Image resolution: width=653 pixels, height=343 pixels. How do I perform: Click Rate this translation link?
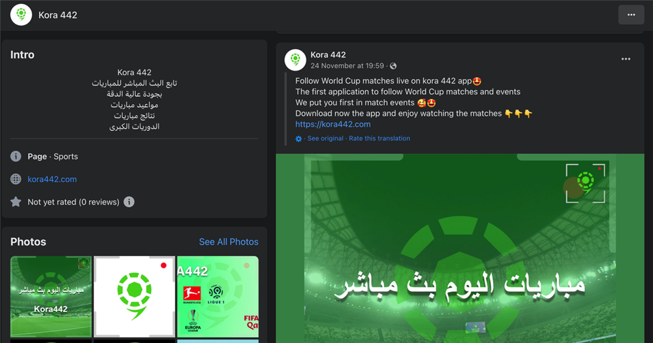pyautogui.click(x=379, y=139)
